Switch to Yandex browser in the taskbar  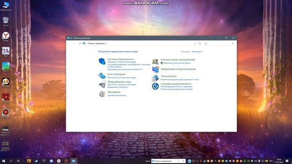59,161
